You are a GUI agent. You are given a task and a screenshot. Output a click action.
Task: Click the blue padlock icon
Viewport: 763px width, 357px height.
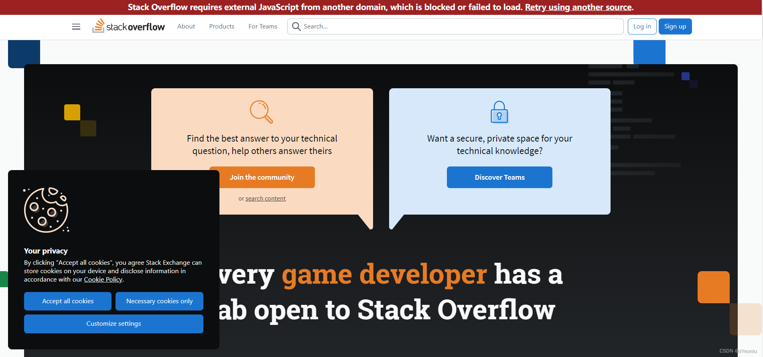499,112
